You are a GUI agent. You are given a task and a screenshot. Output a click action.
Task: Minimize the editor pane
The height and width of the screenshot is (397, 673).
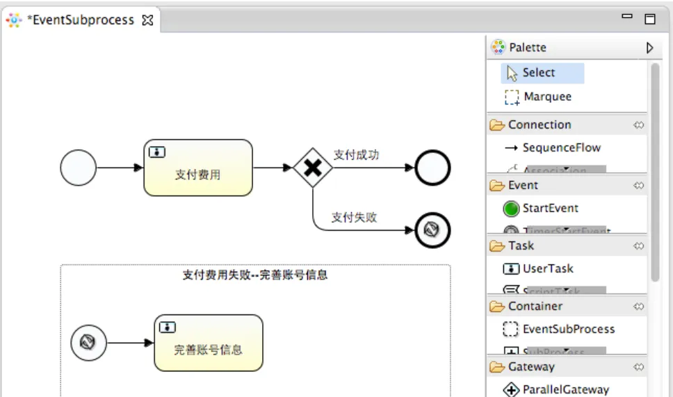point(627,17)
